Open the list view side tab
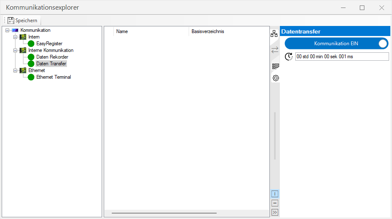Viewport: 392px width, 219px height. 275,66
